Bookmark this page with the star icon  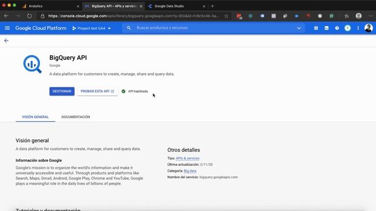pos(226,16)
